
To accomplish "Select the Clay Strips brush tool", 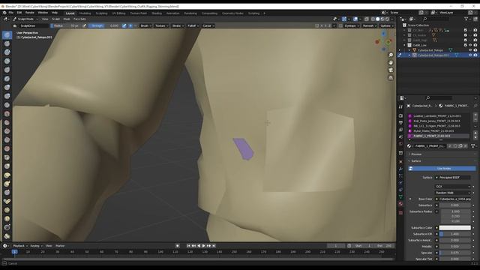I will (7, 61).
